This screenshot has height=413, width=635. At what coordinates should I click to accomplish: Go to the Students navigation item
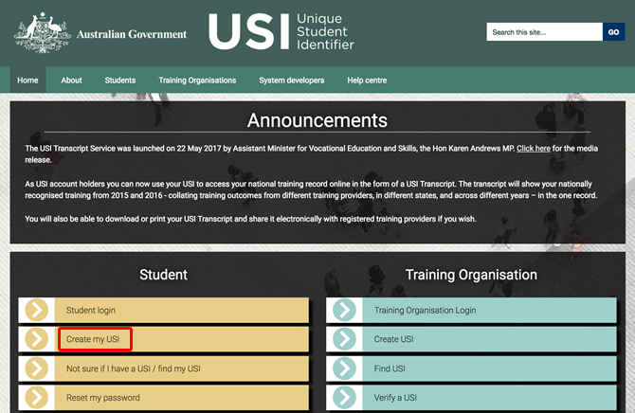click(120, 81)
